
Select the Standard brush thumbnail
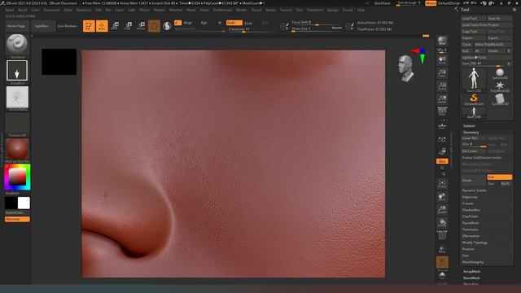(x=16, y=44)
